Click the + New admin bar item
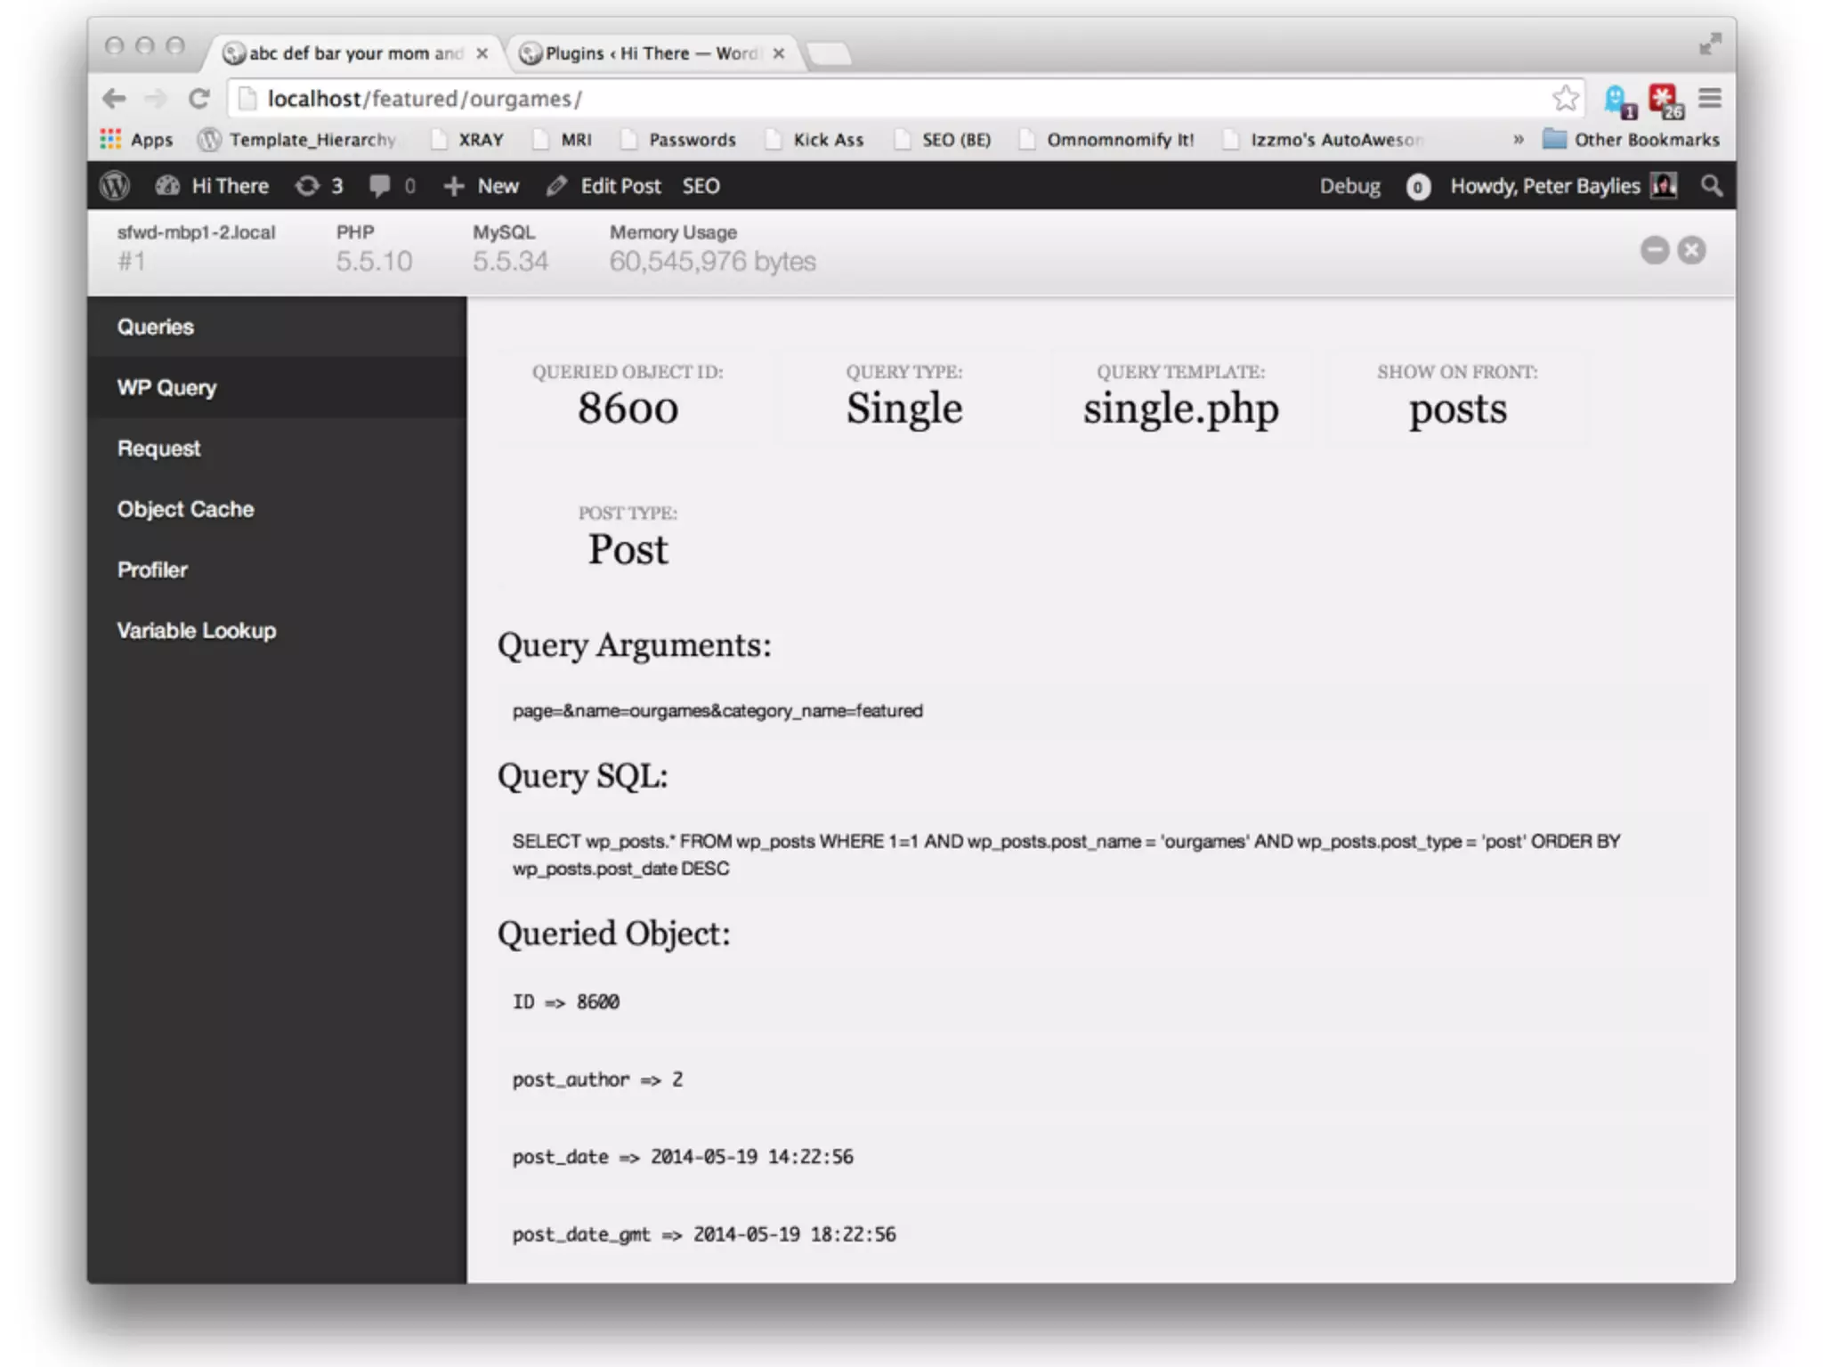The width and height of the screenshot is (1823, 1367). point(482,186)
